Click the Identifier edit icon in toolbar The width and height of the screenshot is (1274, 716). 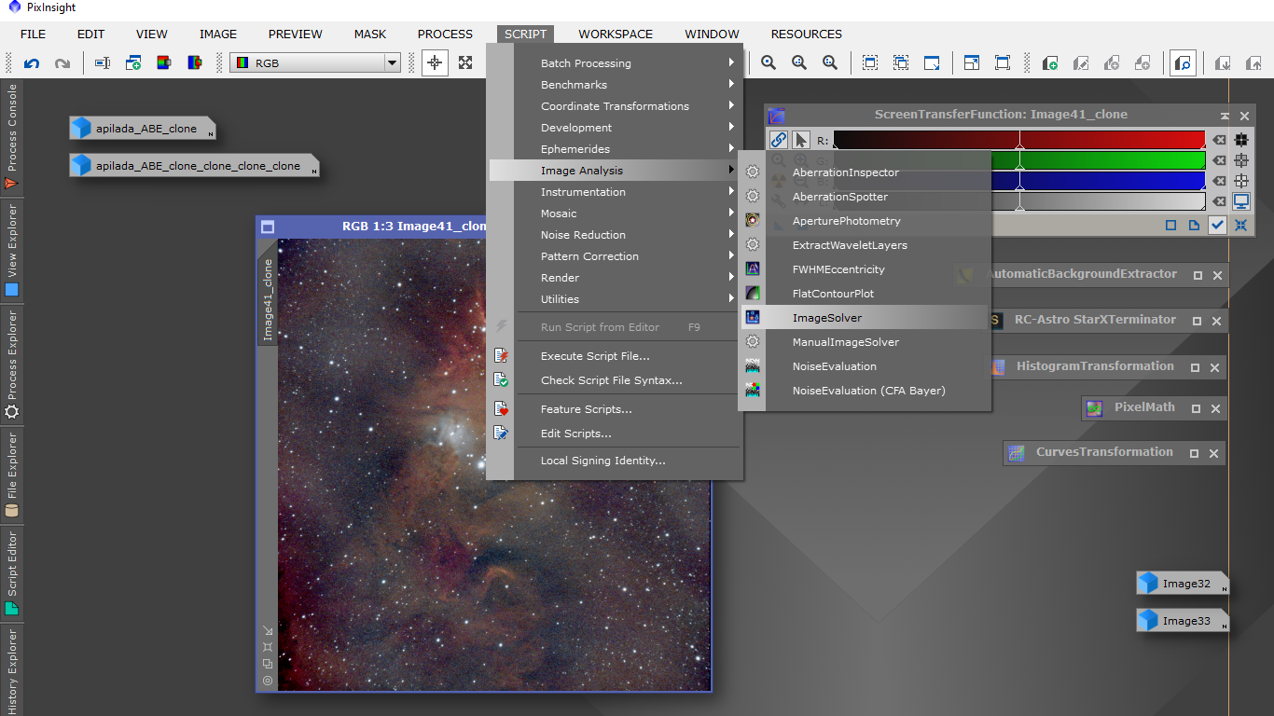click(103, 63)
